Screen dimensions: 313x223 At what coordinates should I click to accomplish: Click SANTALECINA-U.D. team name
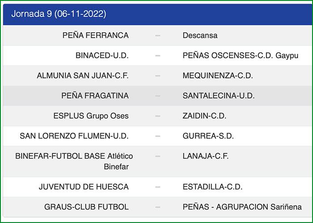point(218,96)
